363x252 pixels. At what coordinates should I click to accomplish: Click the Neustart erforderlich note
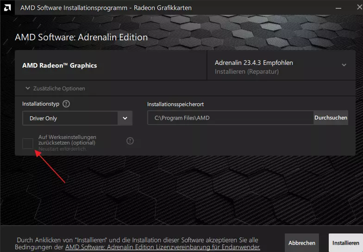pyautogui.click(x=63, y=149)
